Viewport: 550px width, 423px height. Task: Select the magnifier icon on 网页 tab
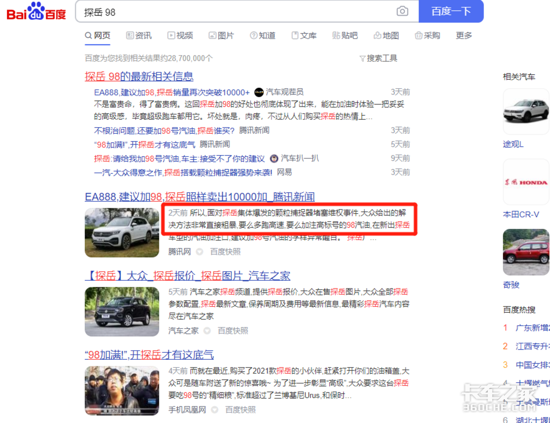click(87, 35)
